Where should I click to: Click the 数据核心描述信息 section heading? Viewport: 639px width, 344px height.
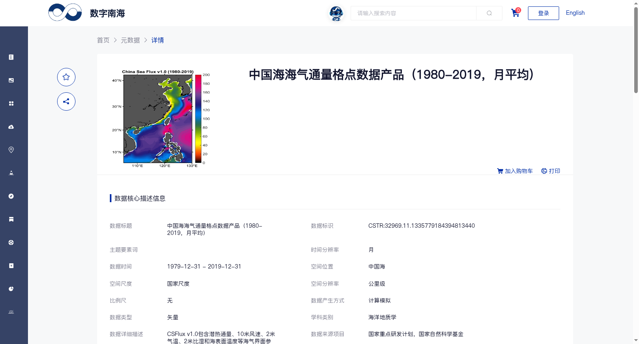[x=140, y=199]
